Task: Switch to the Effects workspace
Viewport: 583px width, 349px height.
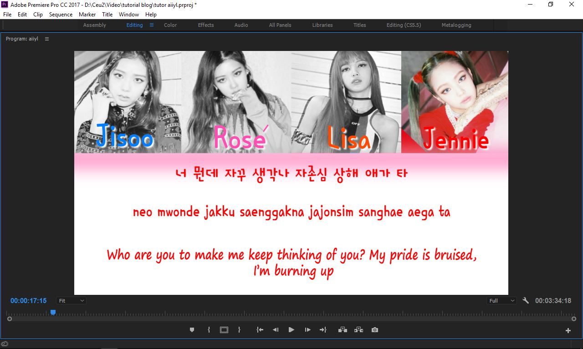Action: 206,25
